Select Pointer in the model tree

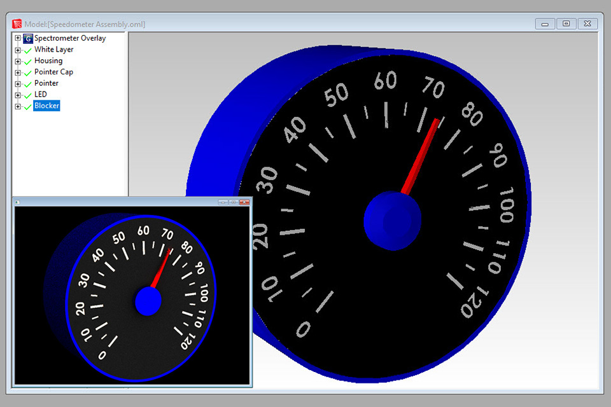46,83
